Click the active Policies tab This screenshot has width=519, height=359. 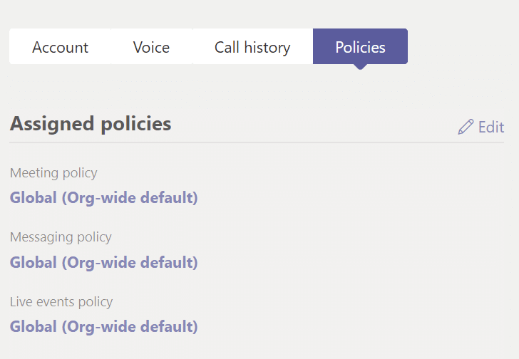360,46
